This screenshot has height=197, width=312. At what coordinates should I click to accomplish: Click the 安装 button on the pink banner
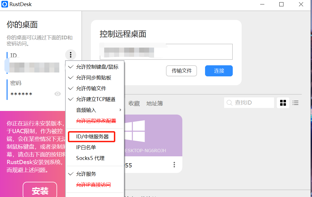[x=40, y=190]
